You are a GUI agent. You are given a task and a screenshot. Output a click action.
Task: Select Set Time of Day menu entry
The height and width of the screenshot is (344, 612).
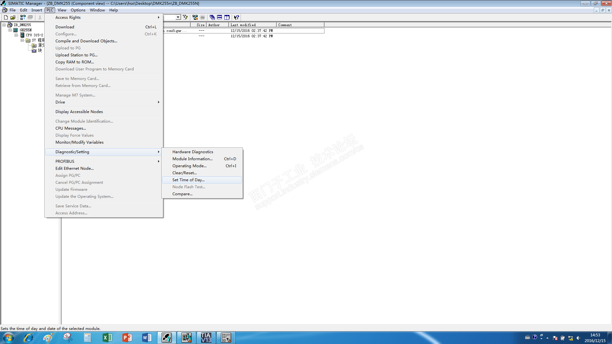[x=188, y=180]
